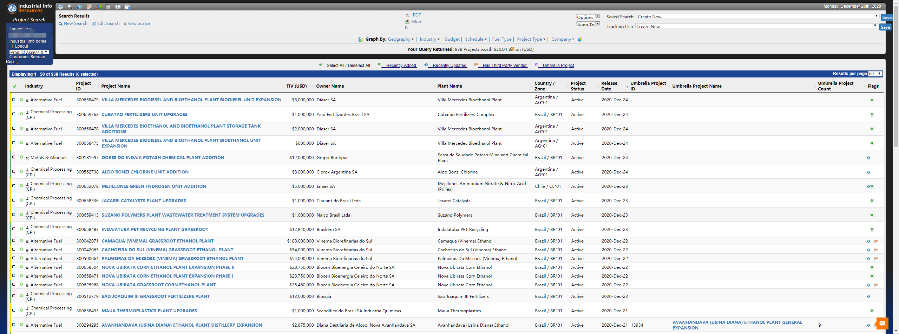Open Mejillones Green Hydrogen Unit Addition project

click(154, 186)
